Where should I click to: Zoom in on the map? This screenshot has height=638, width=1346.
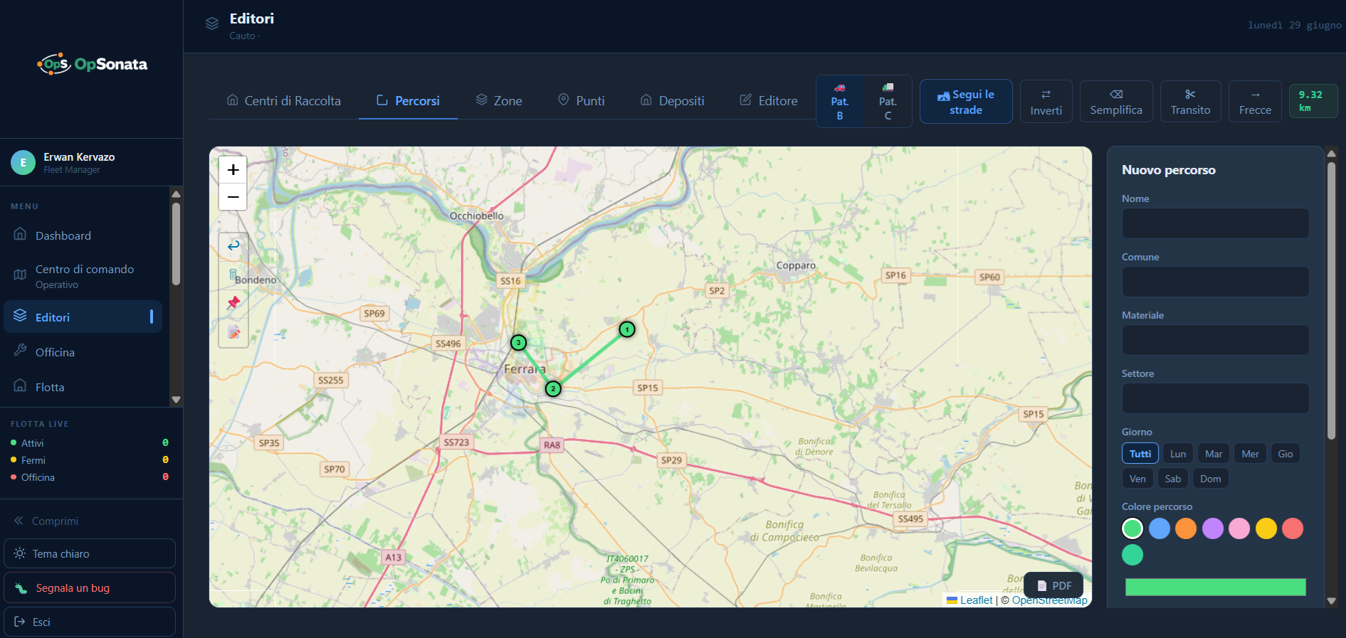[233, 170]
